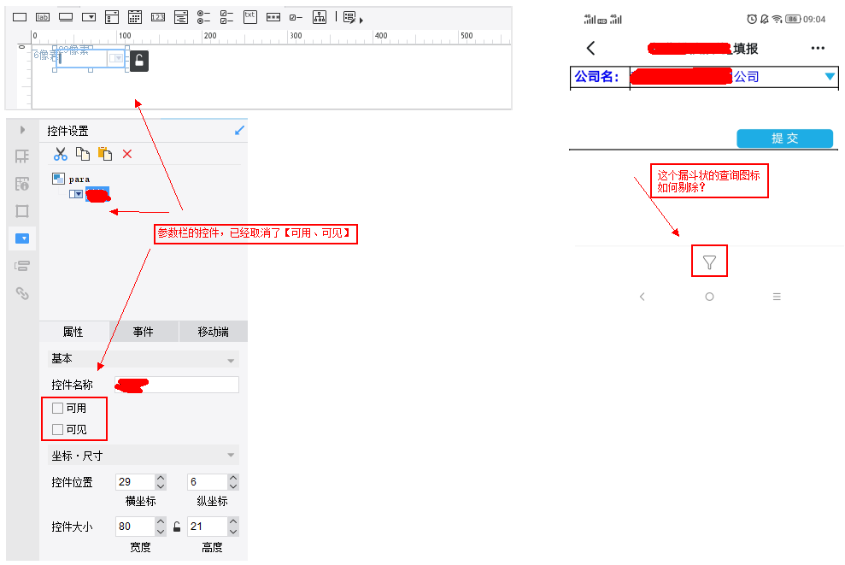Tap the funnel query icon

point(709,262)
